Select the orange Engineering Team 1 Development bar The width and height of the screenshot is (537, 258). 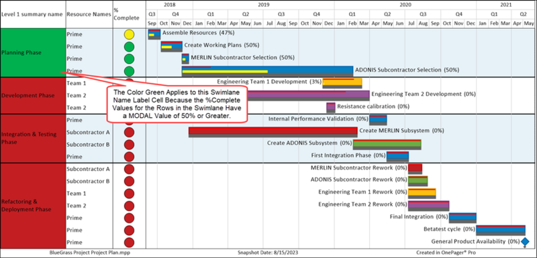(x=342, y=83)
